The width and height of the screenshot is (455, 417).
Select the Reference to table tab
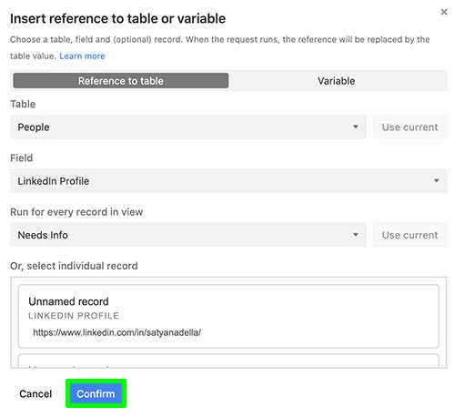pos(121,81)
